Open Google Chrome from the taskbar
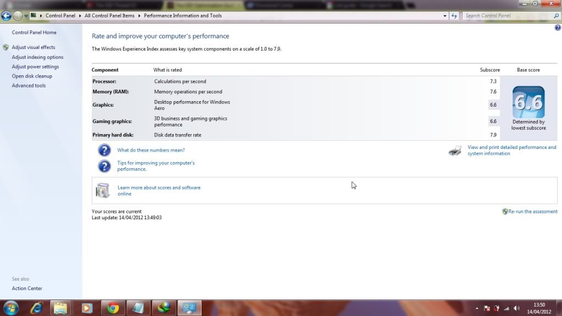The height and width of the screenshot is (316, 562). point(113,308)
